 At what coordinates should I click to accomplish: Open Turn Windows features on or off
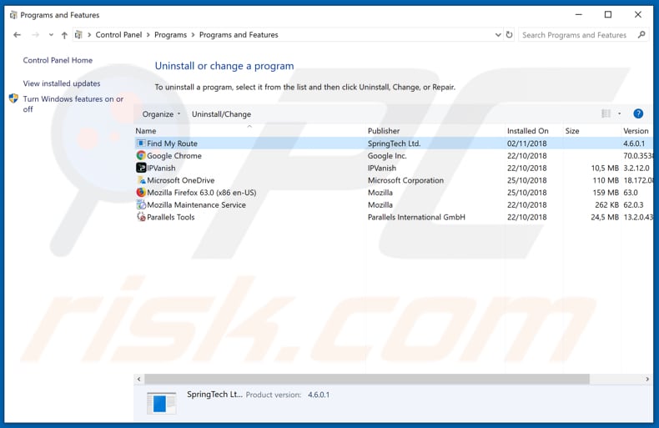click(73, 103)
